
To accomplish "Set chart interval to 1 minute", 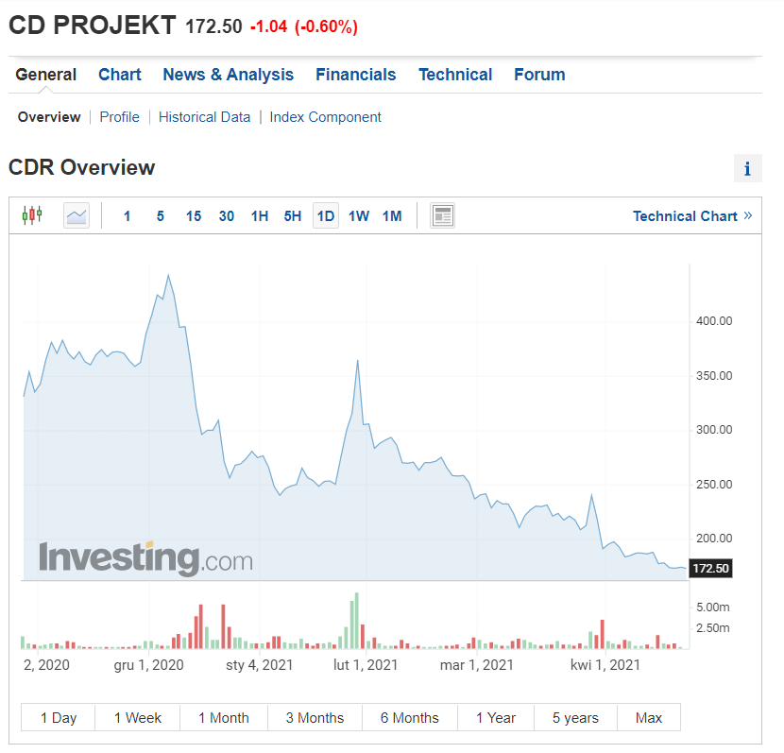I will pos(127,216).
